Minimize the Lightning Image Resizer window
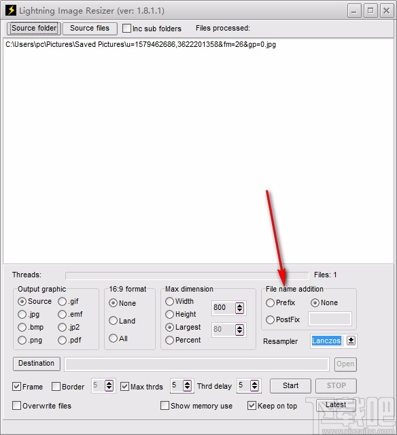This screenshot has width=397, height=435. tap(354, 11)
